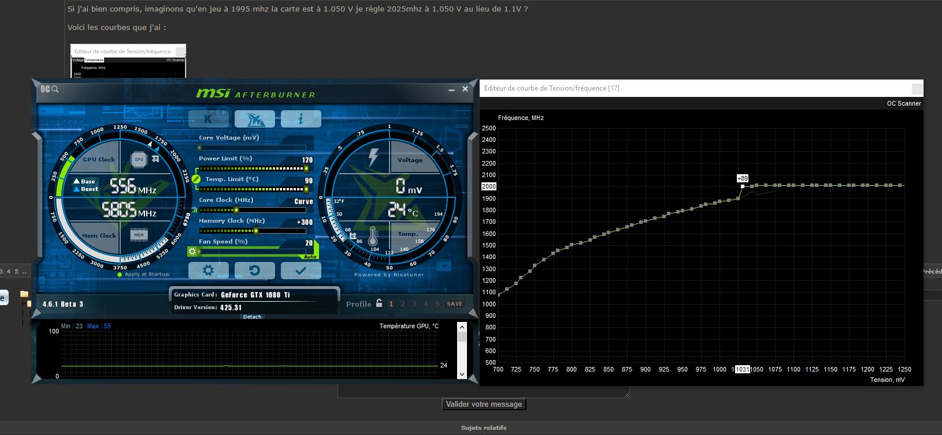
Task: Click the fan speed gear icon
Action: tap(192, 252)
